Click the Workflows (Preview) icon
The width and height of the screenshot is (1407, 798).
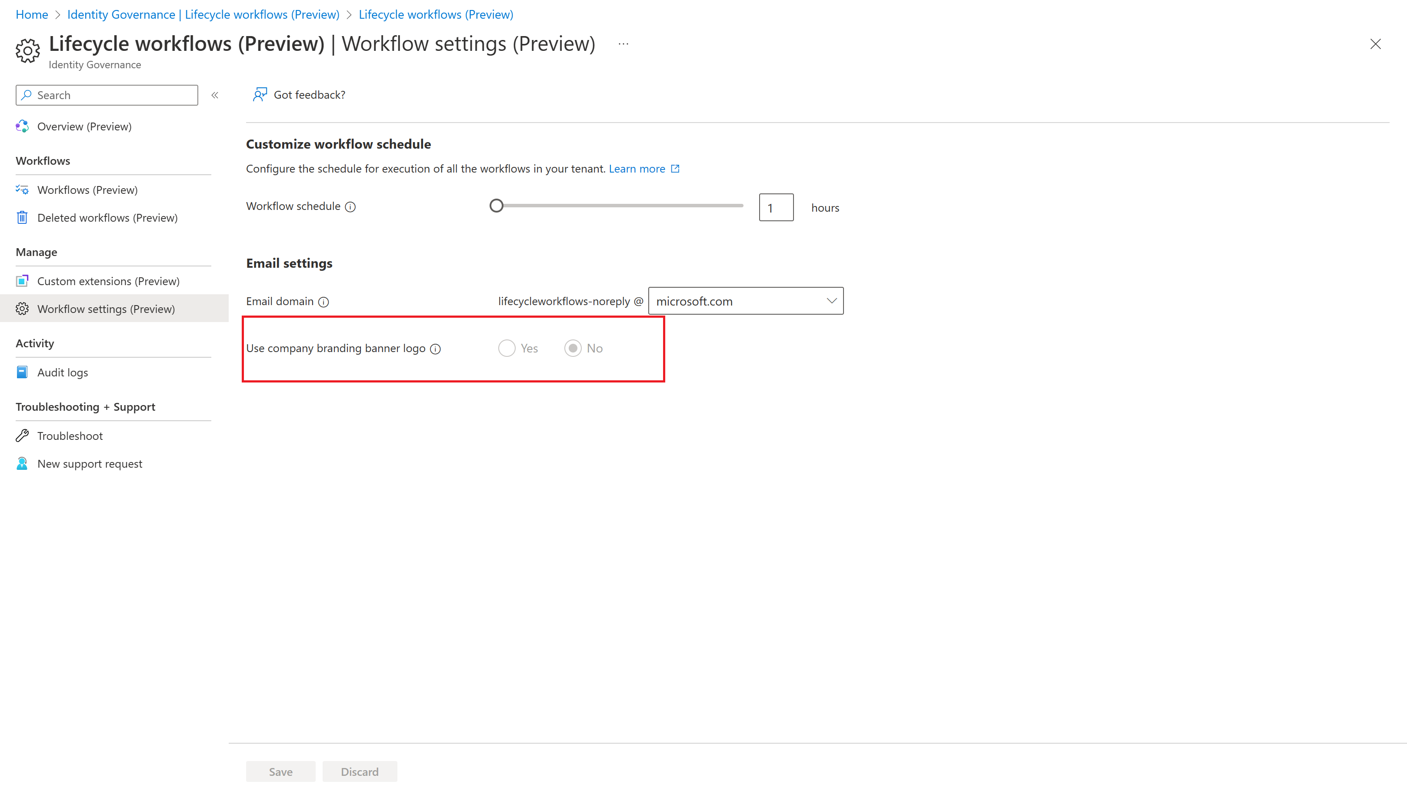tap(22, 188)
